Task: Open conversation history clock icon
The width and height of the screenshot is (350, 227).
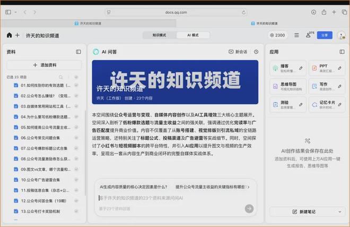Action: pyautogui.click(x=256, y=52)
